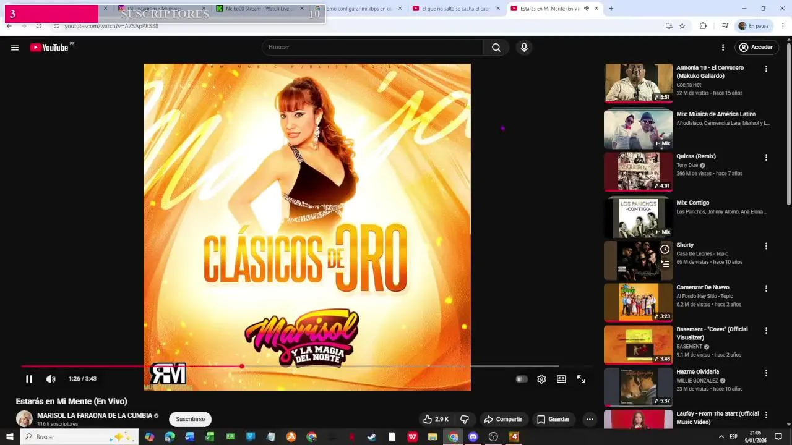
Task: Mute the video volume
Action: click(51, 379)
